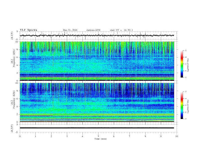The width and height of the screenshot is (199, 153).
Task: Click the "Time (min)" axis label
Action: [x=101, y=139]
